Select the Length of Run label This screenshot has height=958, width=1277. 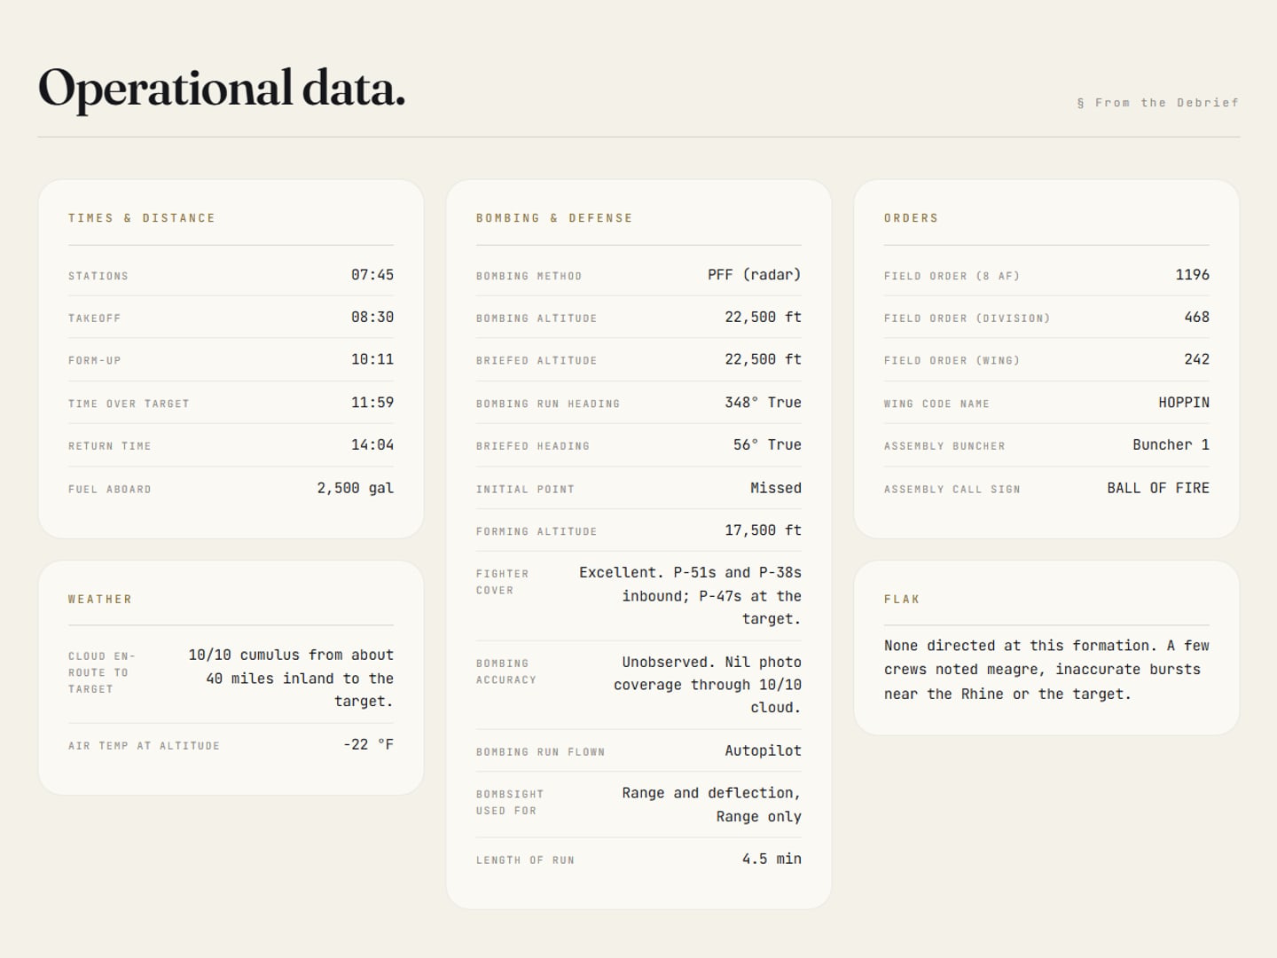click(x=525, y=860)
